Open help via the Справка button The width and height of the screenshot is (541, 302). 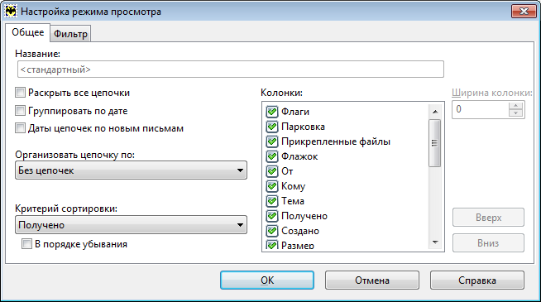click(x=476, y=280)
